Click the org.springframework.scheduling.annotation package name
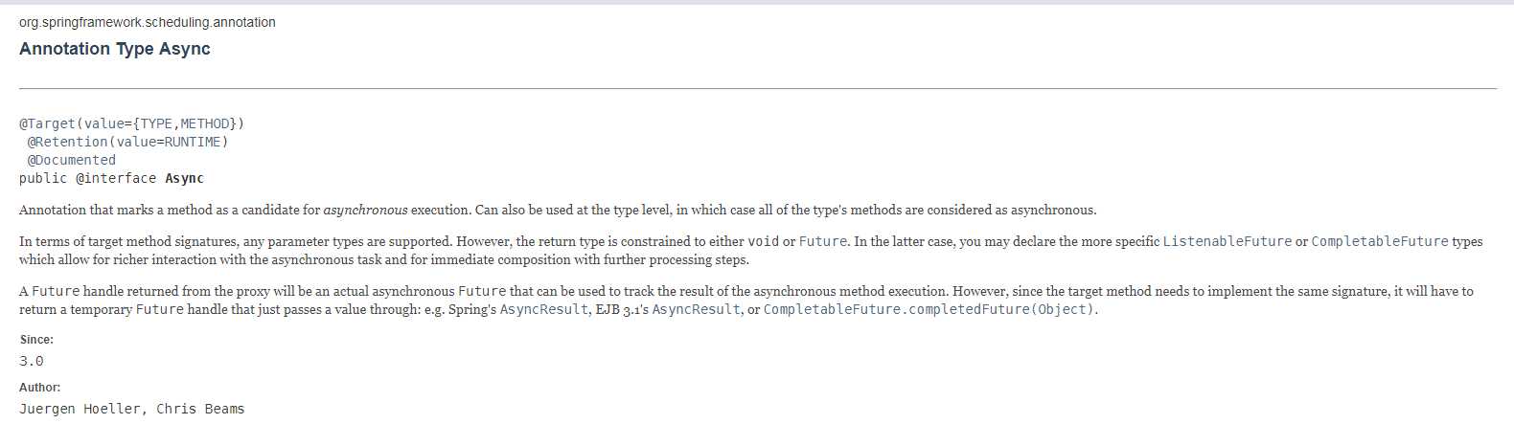1514x424 pixels. pyautogui.click(x=148, y=22)
